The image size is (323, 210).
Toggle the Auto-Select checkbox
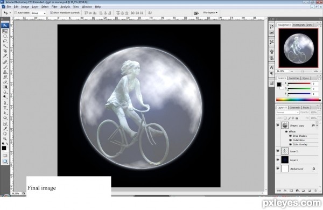click(x=16, y=13)
